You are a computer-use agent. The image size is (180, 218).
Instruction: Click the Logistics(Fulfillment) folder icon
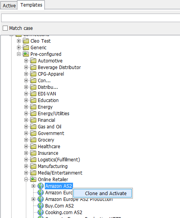[33, 159]
